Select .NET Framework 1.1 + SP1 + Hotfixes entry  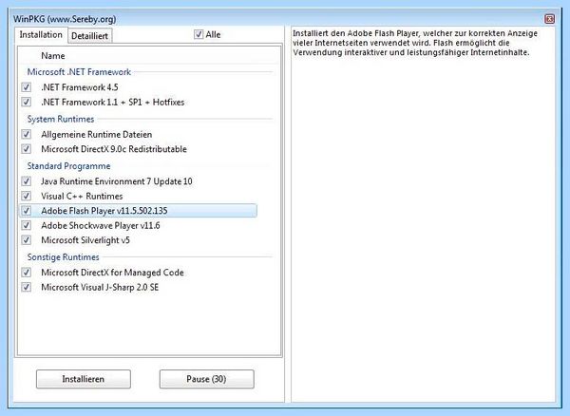pos(113,102)
